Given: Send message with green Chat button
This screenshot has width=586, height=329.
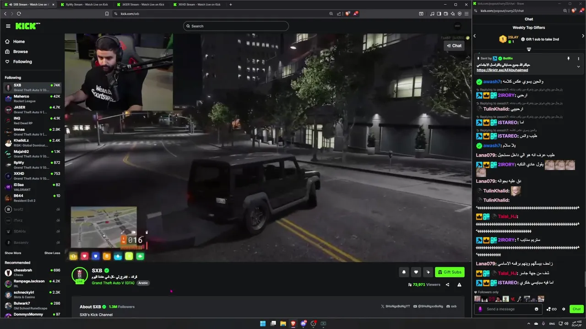Looking at the screenshot, I should [x=576, y=309].
